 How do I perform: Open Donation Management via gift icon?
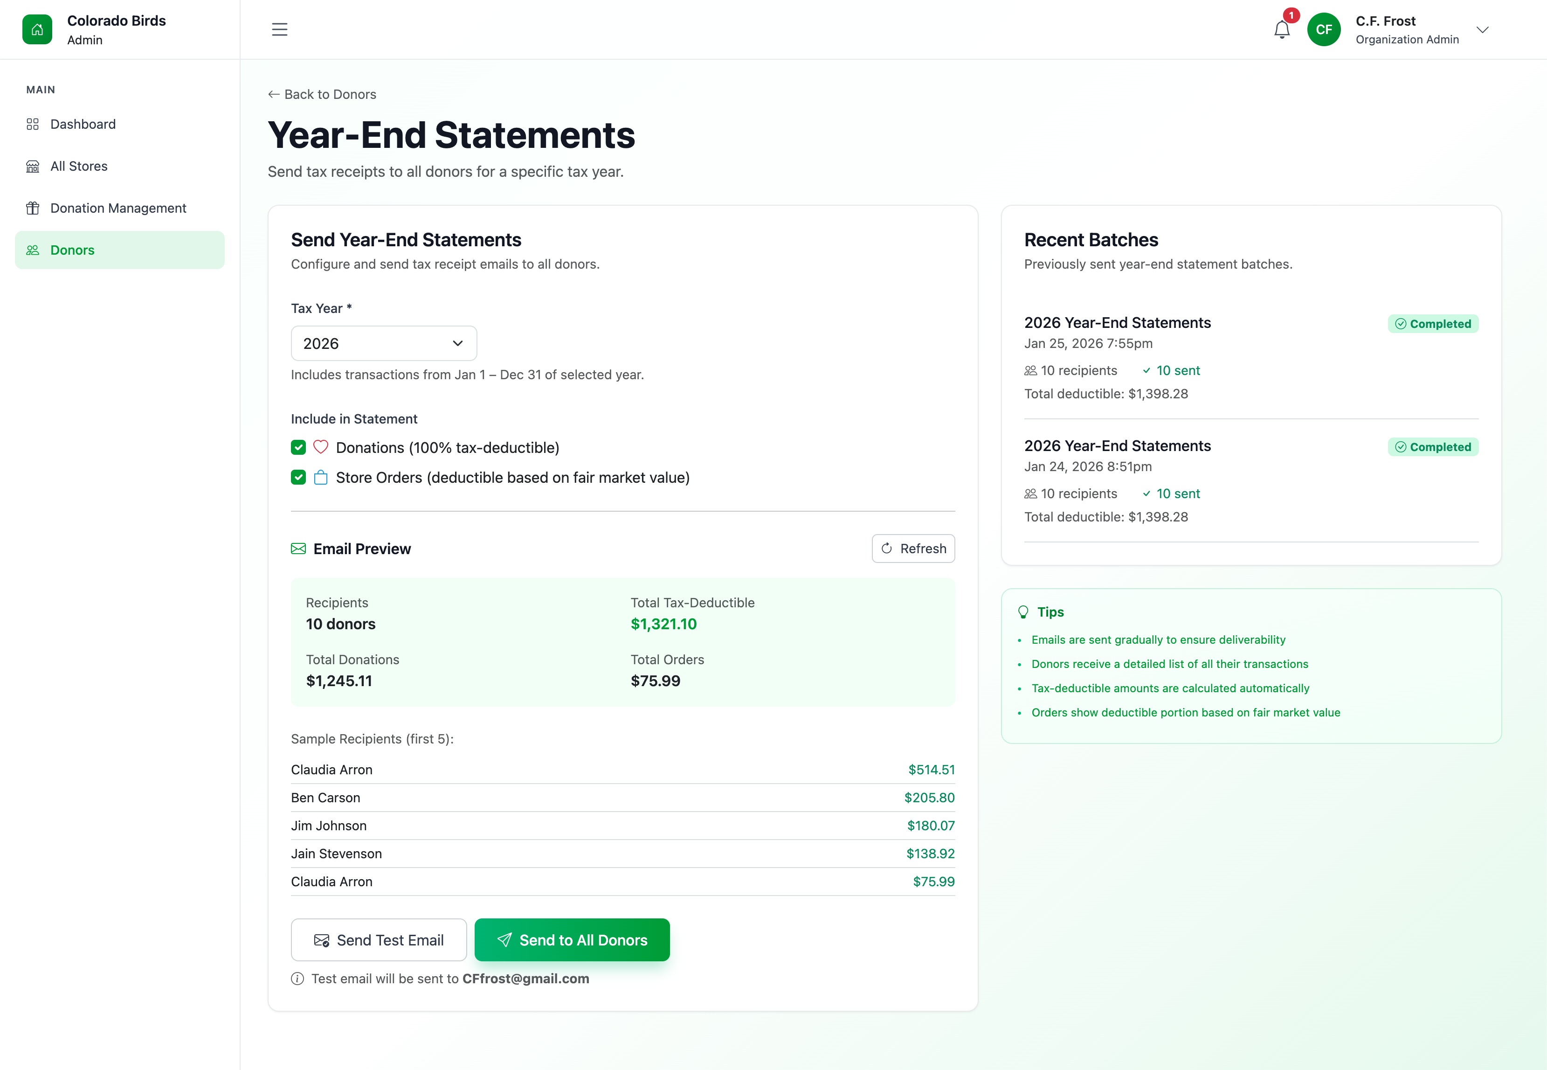point(33,208)
